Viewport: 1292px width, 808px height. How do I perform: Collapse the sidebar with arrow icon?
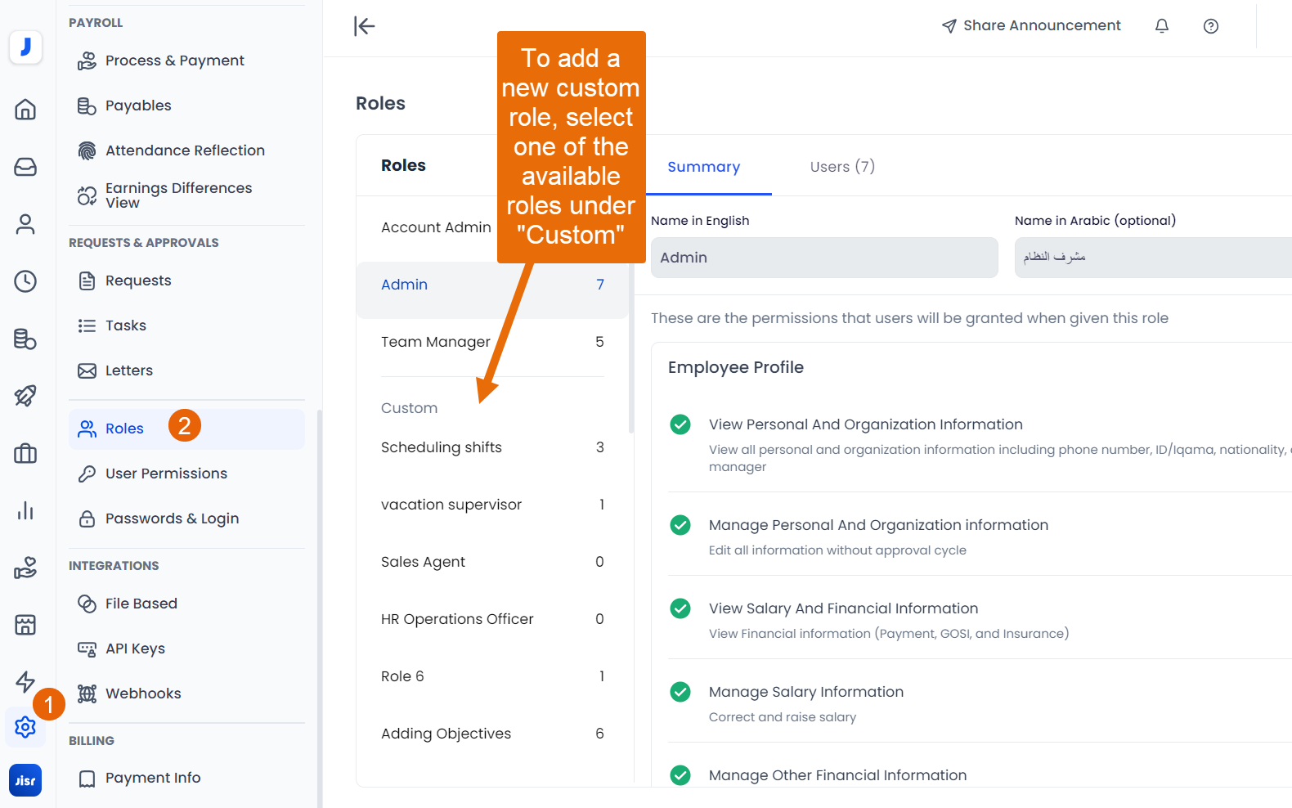364,26
